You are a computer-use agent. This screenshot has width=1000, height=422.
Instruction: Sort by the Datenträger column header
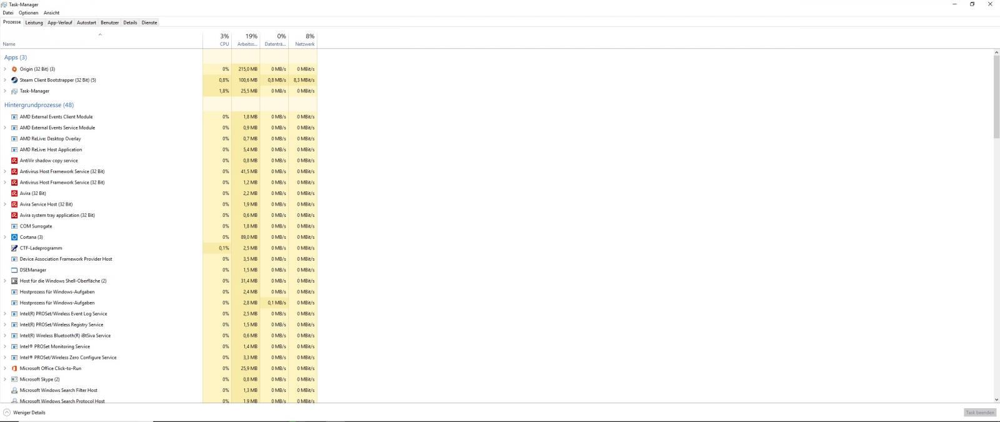click(x=274, y=40)
